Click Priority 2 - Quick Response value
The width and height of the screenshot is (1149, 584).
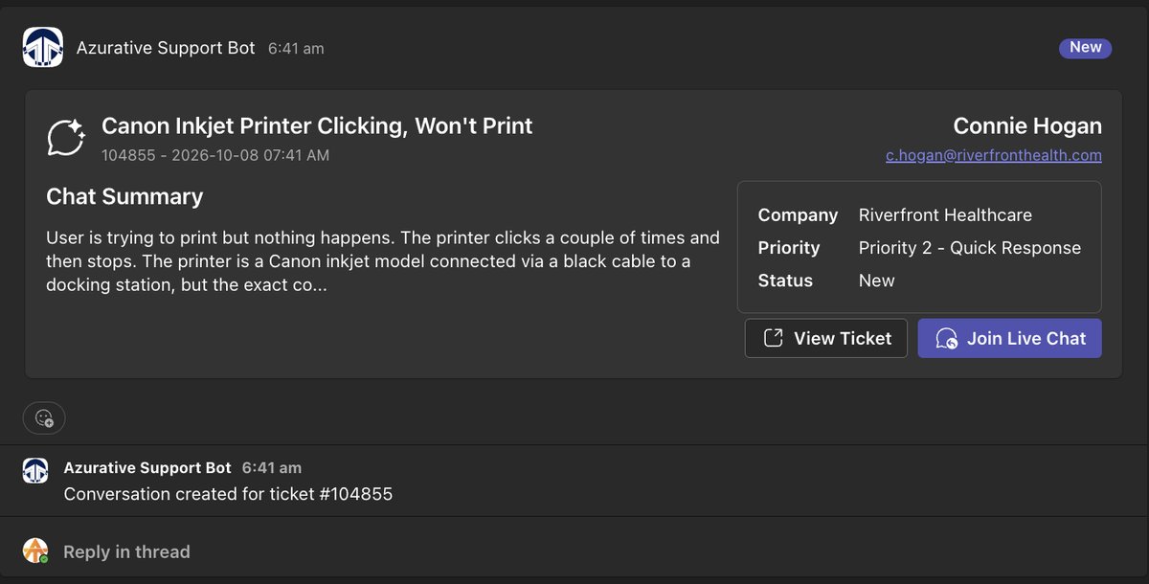970,248
